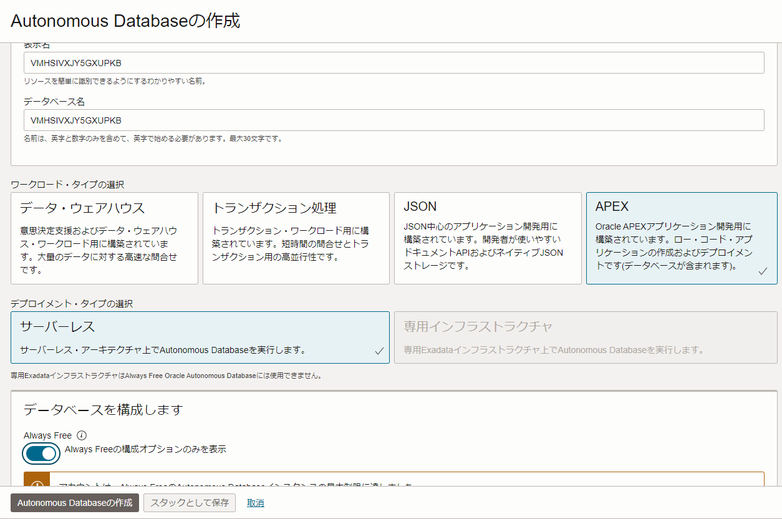The image size is (782, 519).
Task: Click the Autonomous Databaseの作成 page title
Action: (x=125, y=21)
